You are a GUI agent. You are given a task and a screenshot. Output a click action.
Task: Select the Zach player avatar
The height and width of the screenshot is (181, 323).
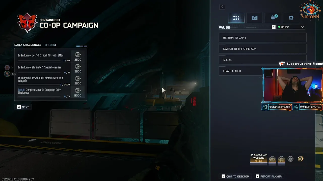(x=7, y=74)
